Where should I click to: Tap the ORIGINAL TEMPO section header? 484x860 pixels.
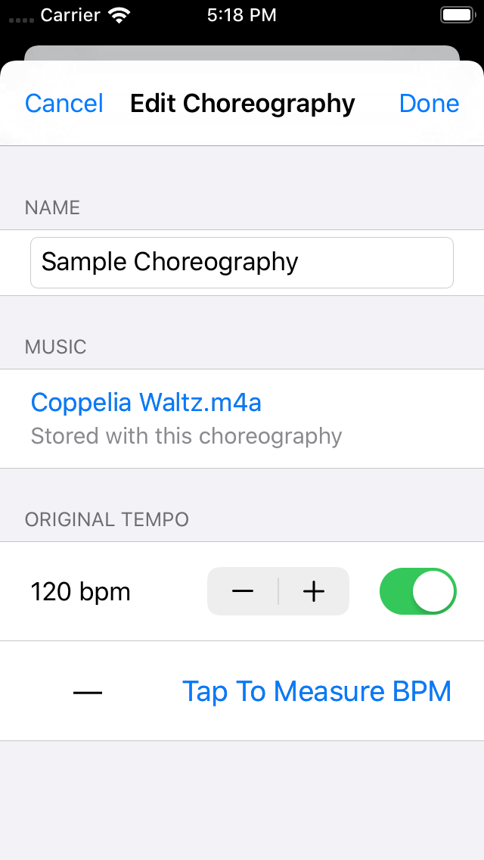tap(107, 519)
